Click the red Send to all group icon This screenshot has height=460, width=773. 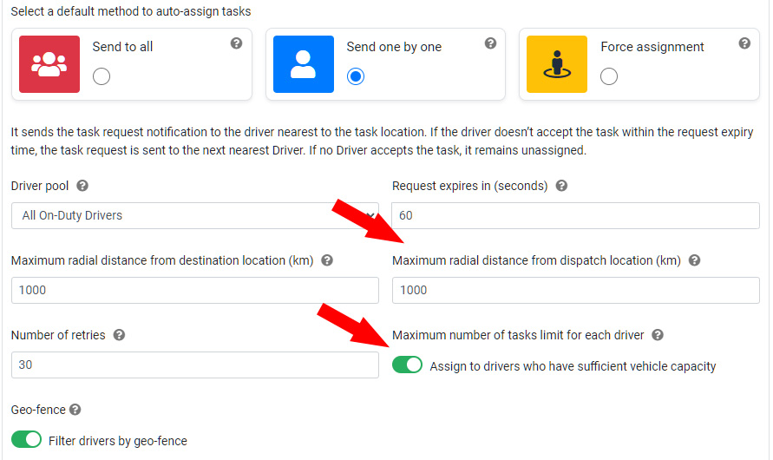pos(49,64)
